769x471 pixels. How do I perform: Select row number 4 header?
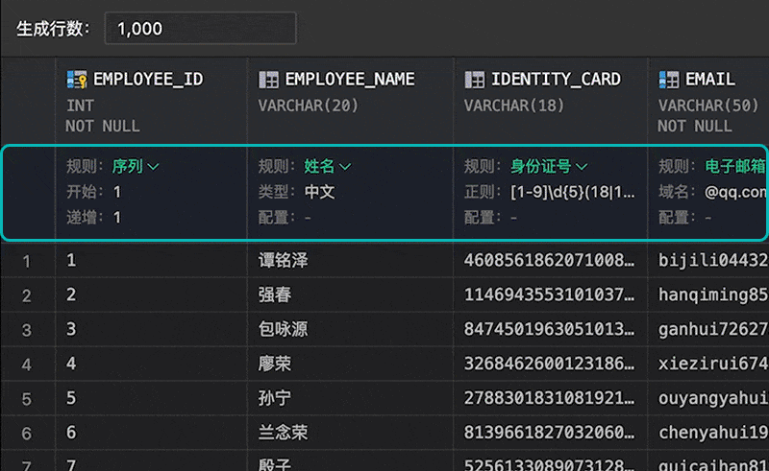tap(28, 365)
